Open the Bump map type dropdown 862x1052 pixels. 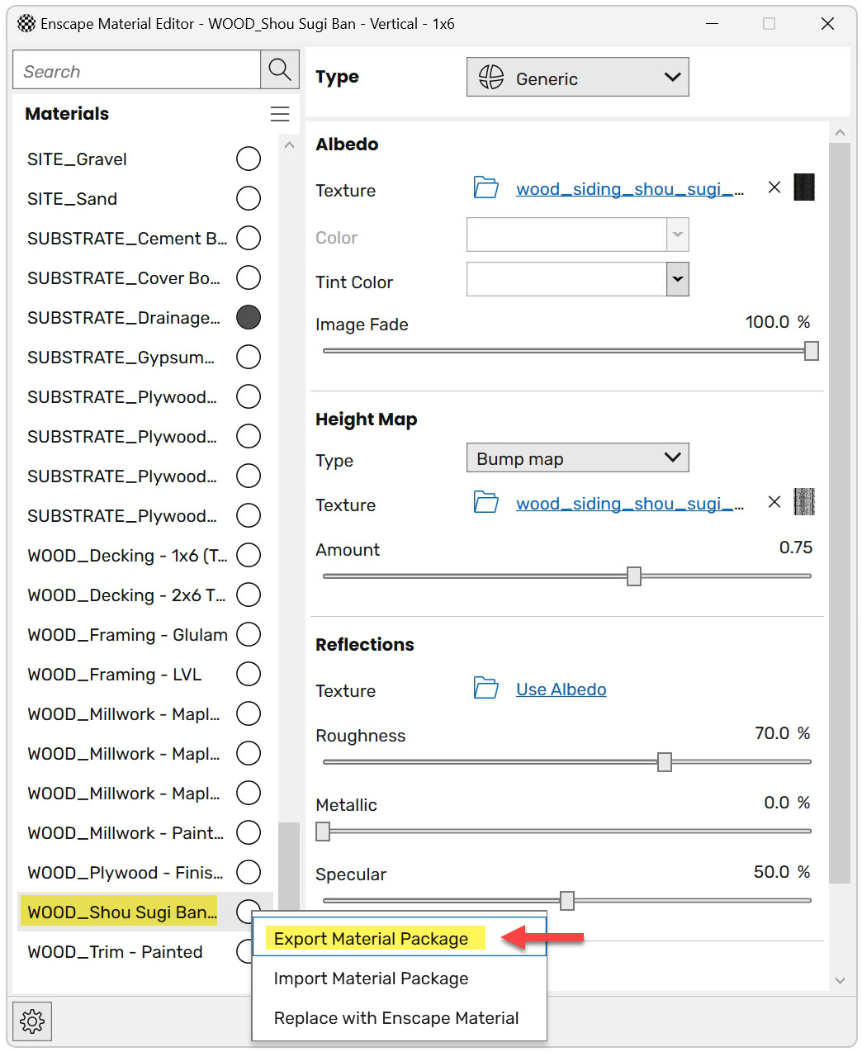[x=577, y=457]
